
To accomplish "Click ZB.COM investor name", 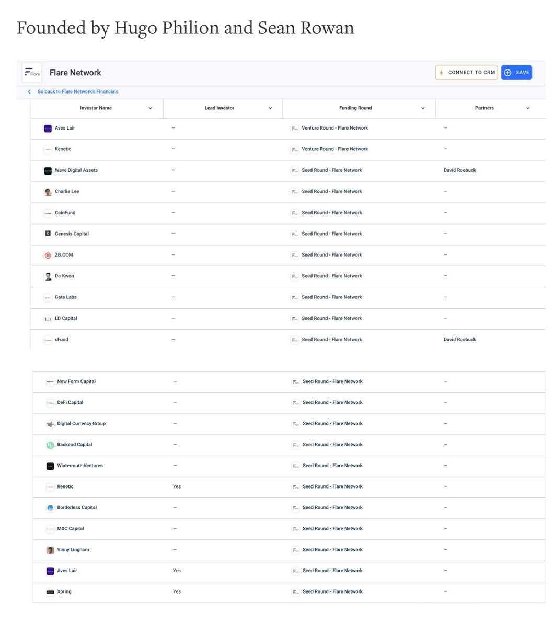I will tap(64, 255).
